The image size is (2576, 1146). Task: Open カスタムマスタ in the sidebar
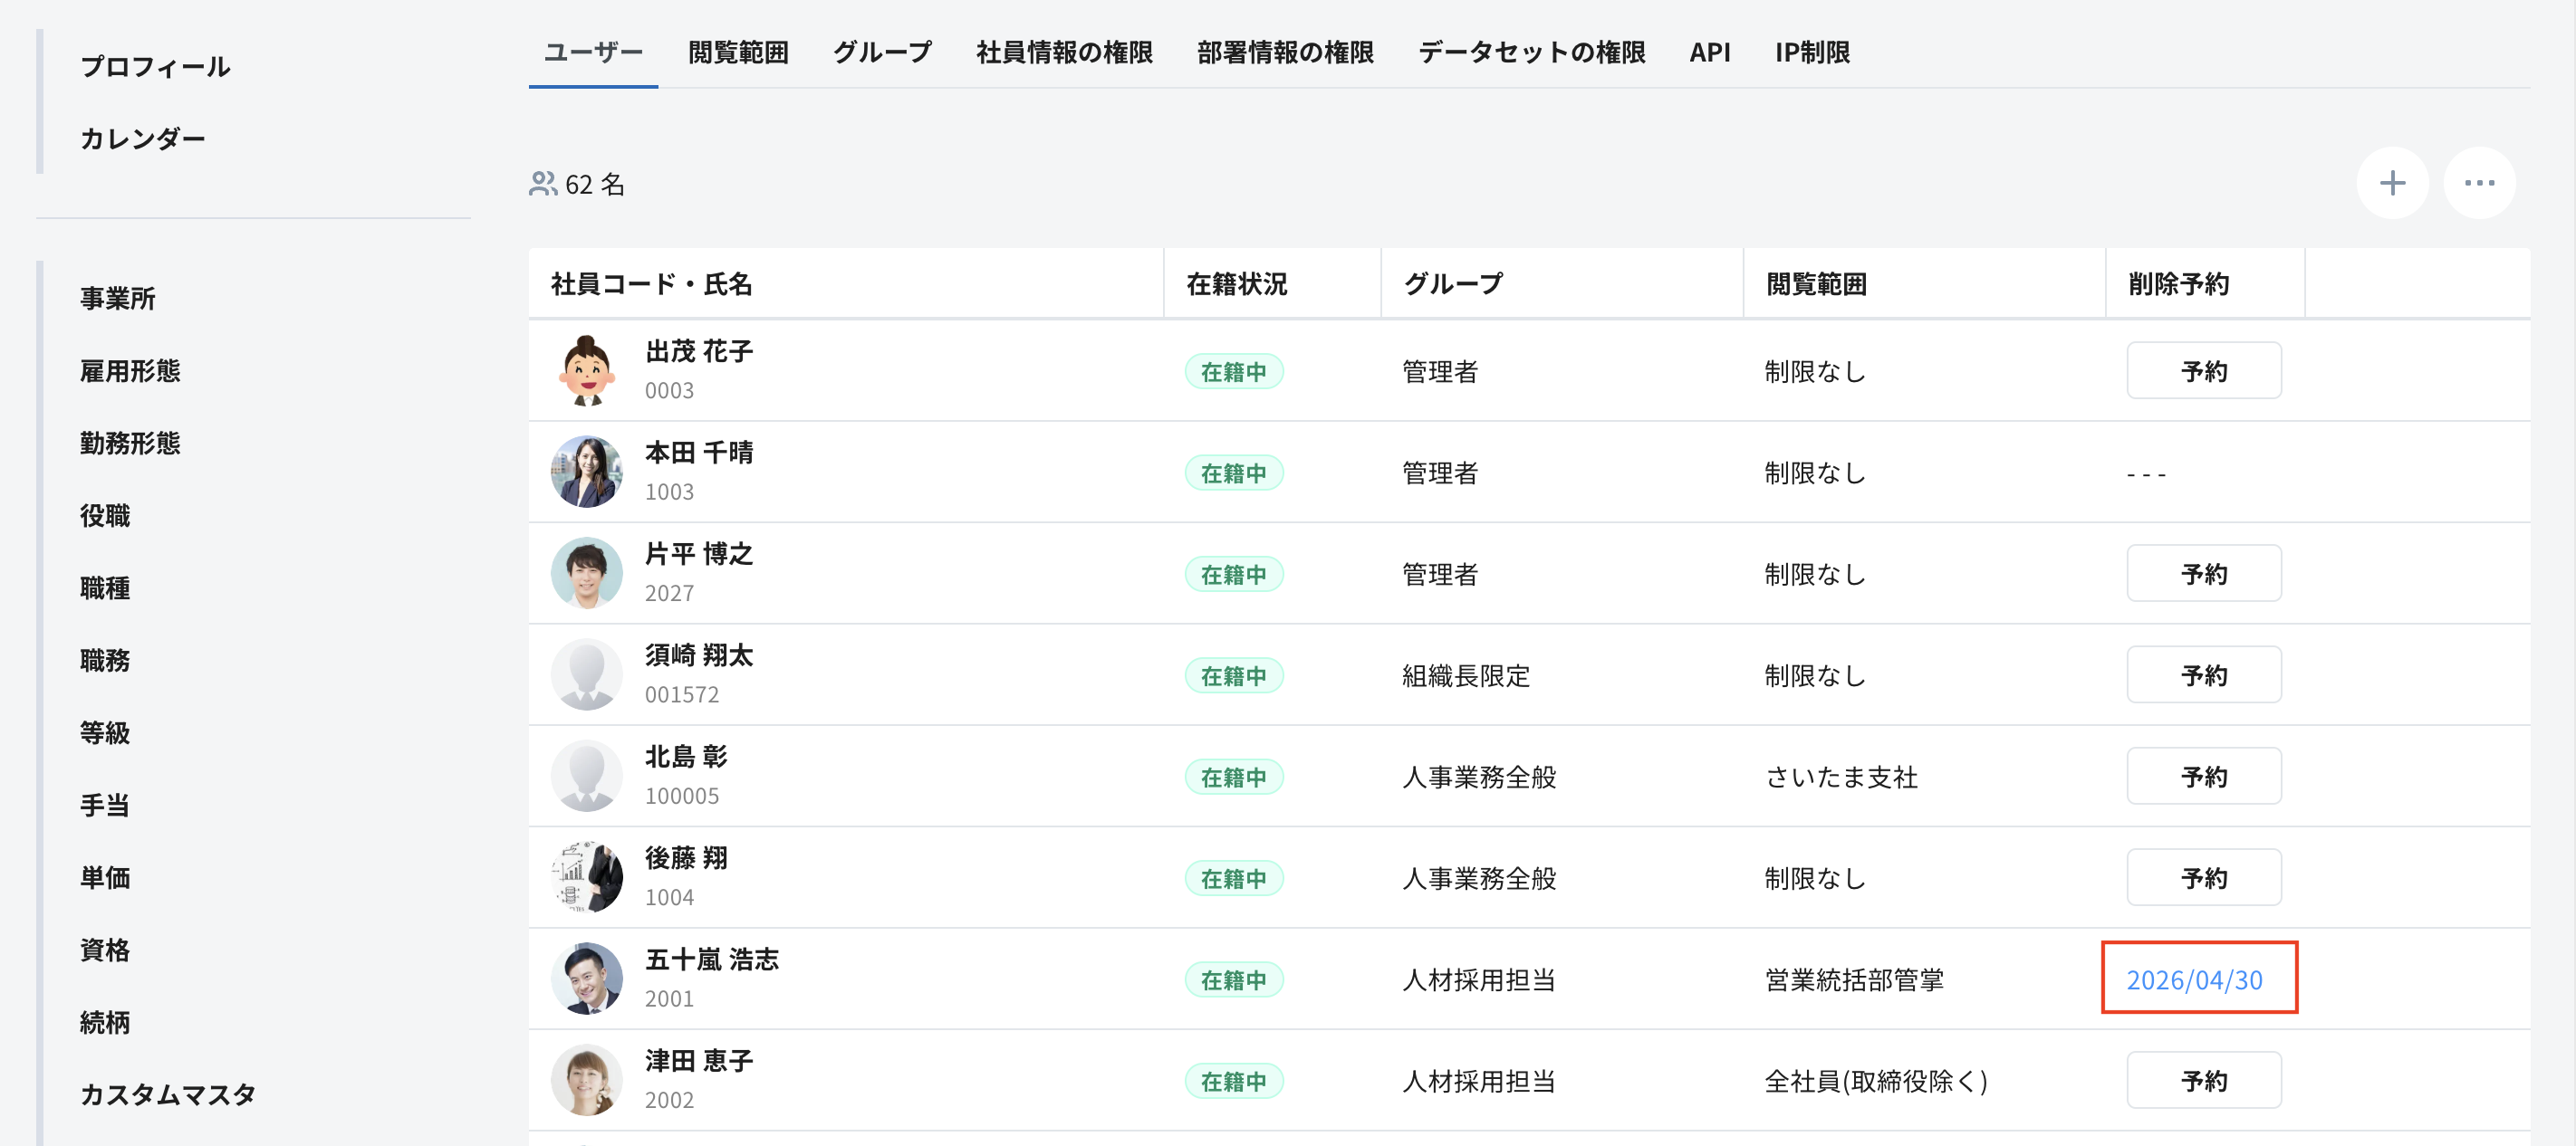pos(168,1095)
